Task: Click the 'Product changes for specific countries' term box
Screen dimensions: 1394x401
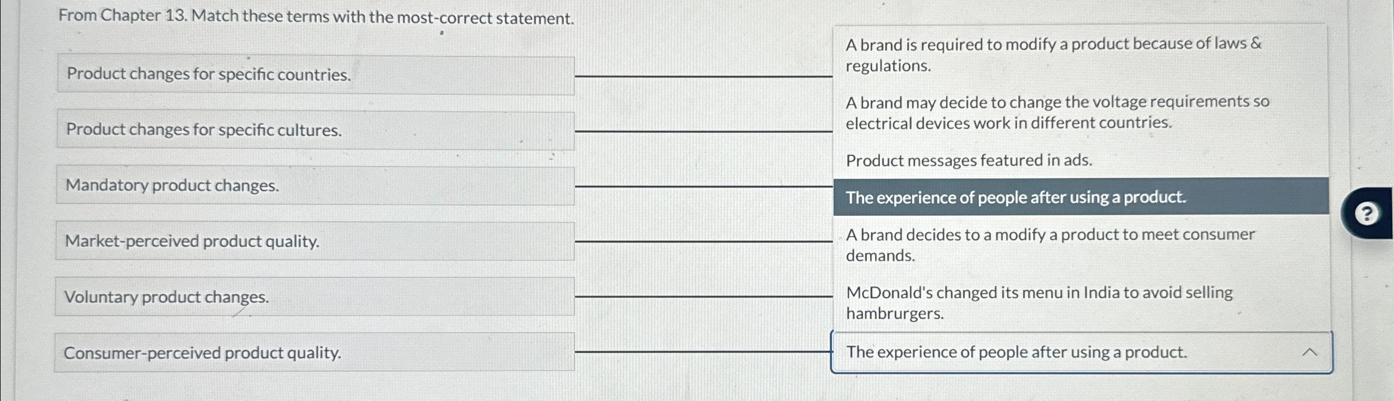Action: (314, 74)
